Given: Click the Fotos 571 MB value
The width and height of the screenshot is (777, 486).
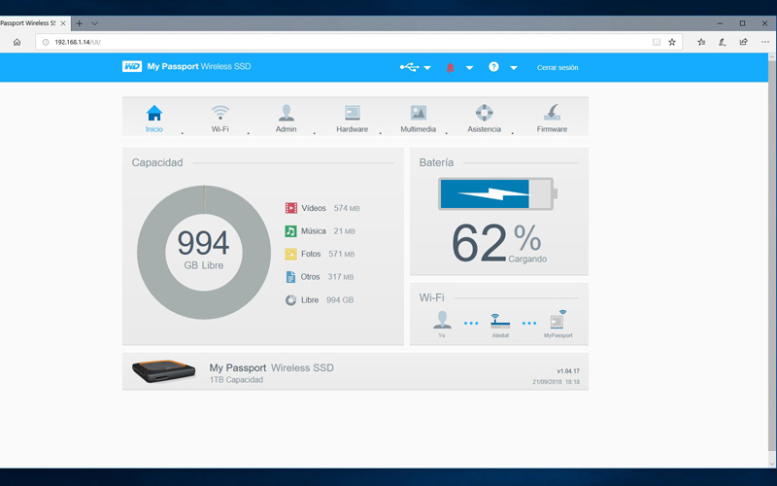Looking at the screenshot, I should (x=342, y=254).
